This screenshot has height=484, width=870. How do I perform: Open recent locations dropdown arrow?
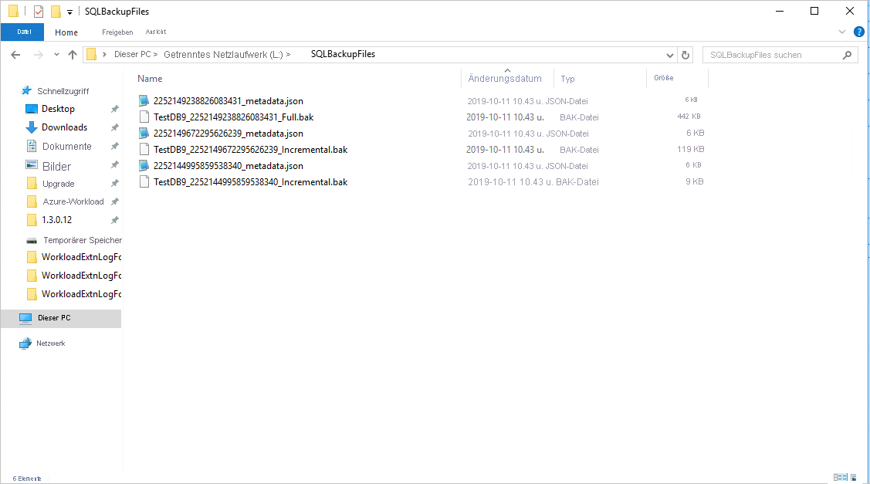[56, 54]
